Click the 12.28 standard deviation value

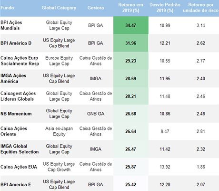pyautogui.click(x=165, y=185)
